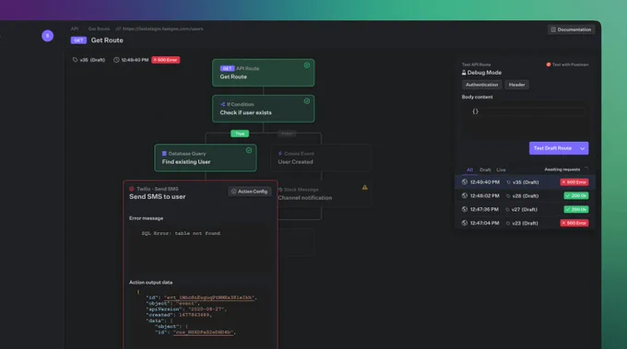The height and width of the screenshot is (349, 627).
Task: Select the Draft requests filter tab
Action: (x=485, y=169)
